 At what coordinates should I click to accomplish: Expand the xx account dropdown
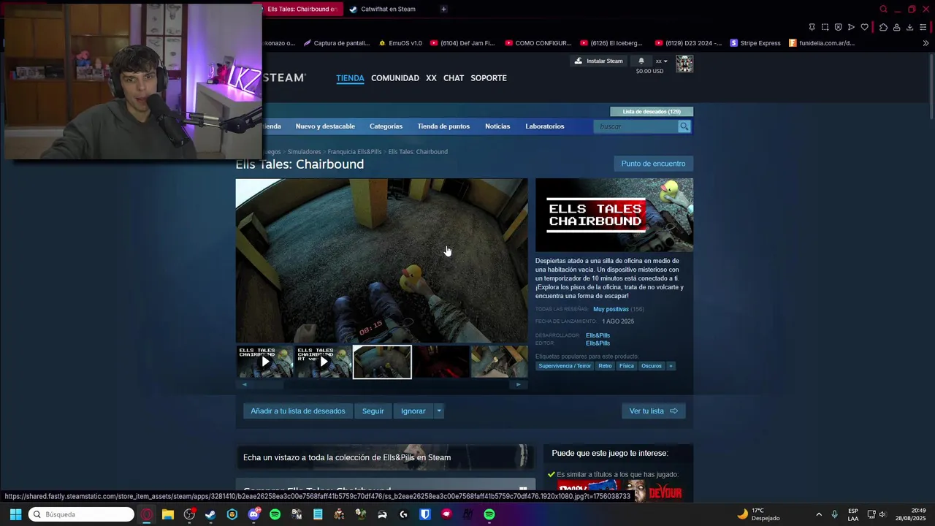pyautogui.click(x=661, y=61)
